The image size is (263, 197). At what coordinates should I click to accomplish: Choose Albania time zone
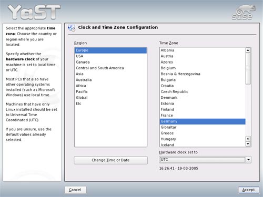tap(203, 50)
